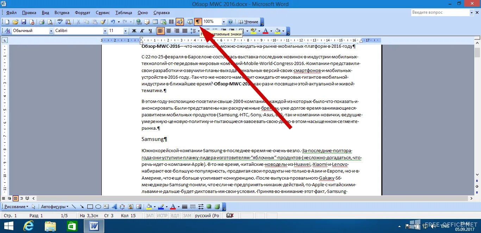The image size is (481, 233).
Task: Open the Tables and Borders toolbar
Action: (x=147, y=22)
